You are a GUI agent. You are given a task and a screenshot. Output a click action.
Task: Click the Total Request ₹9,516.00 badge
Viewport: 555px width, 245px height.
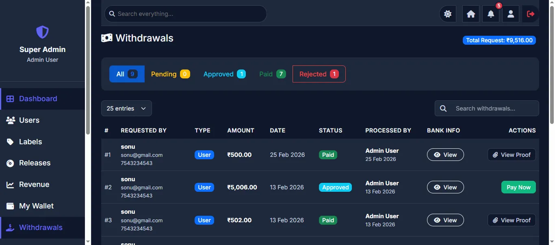tap(499, 40)
